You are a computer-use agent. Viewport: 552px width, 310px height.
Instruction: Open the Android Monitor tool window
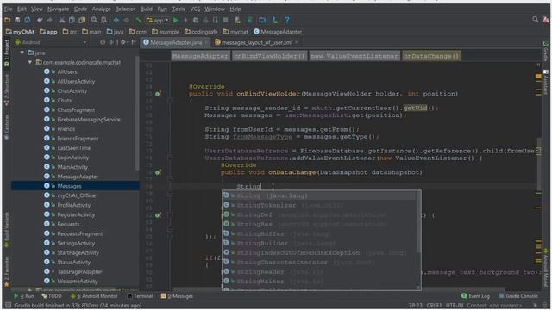tap(94, 296)
